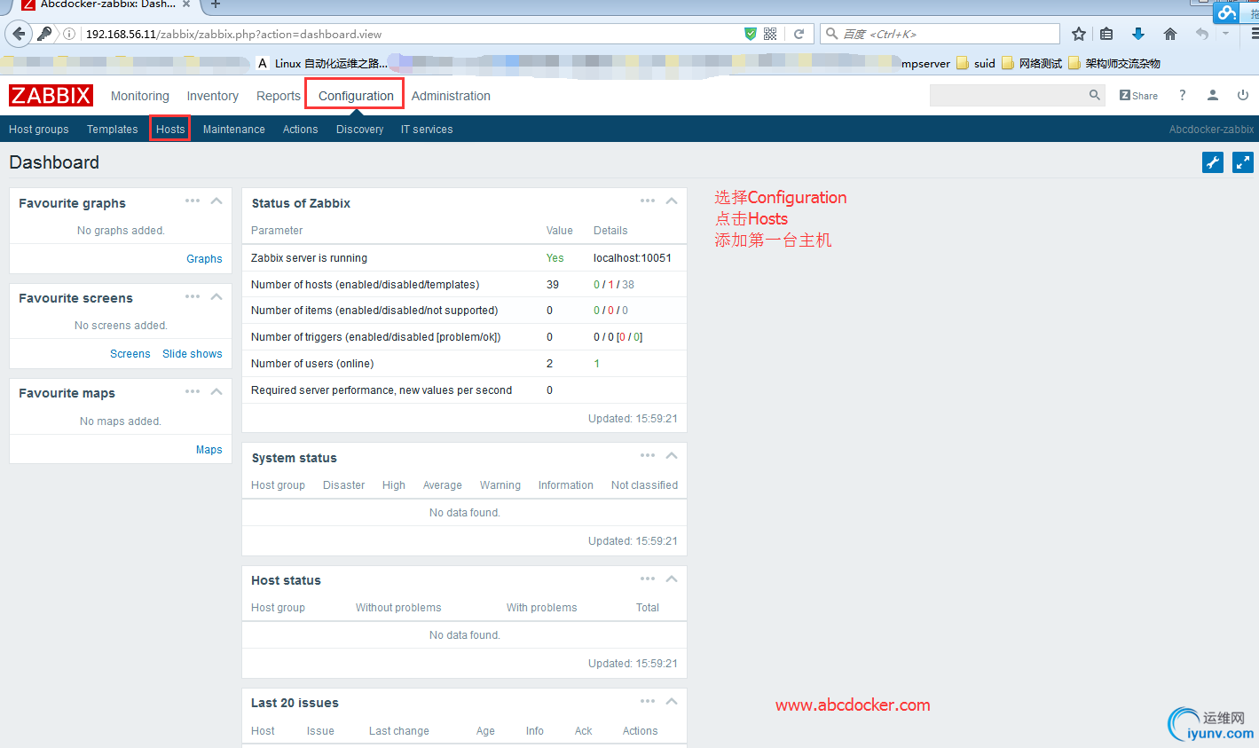The height and width of the screenshot is (748, 1259).
Task: Collapse the Last 20 issues widget
Action: click(672, 701)
